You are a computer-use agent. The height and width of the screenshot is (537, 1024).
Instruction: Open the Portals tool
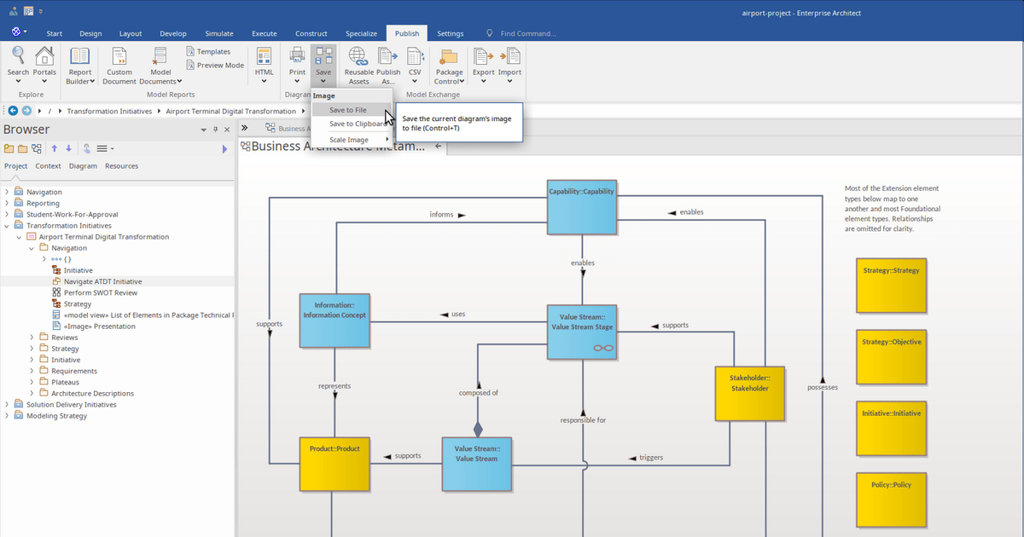pyautogui.click(x=44, y=61)
